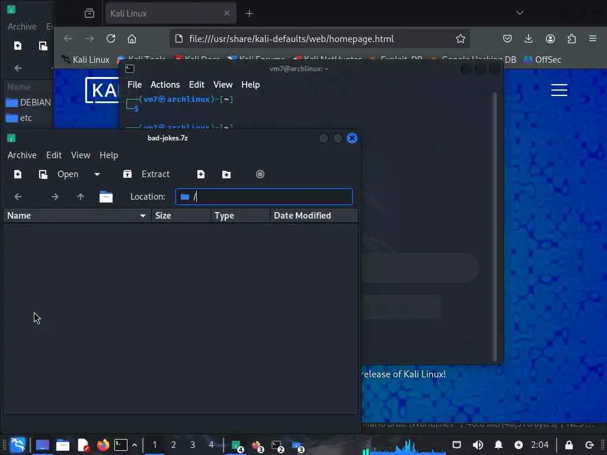Image resolution: width=607 pixels, height=455 pixels.
Task: Open the terminal's Edit menu
Action: [197, 85]
